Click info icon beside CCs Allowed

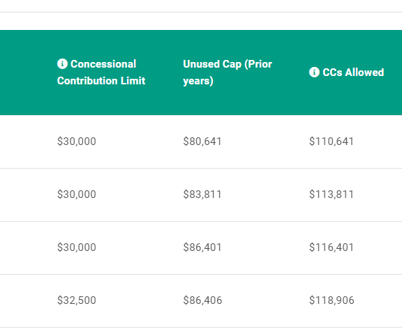314,72
